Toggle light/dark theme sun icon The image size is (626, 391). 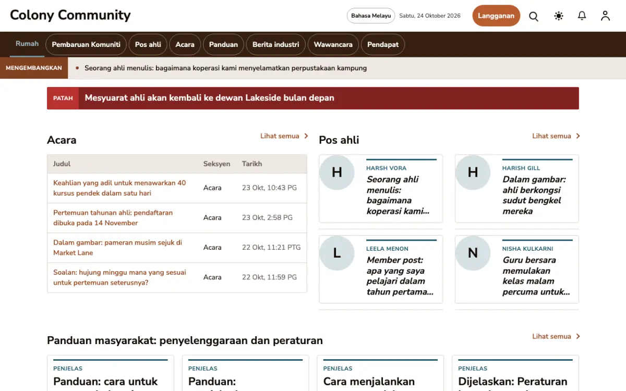tap(559, 16)
